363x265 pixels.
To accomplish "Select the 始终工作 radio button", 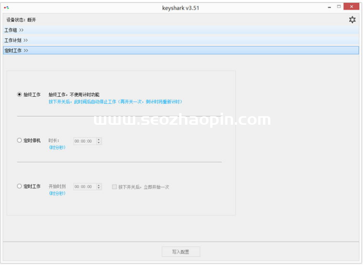I will click(19, 94).
